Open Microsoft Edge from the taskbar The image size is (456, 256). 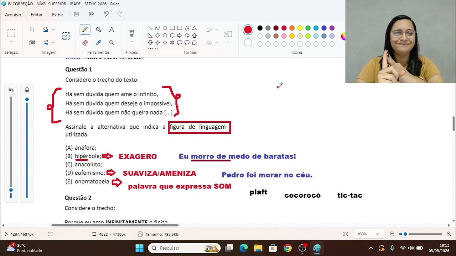coord(243,248)
